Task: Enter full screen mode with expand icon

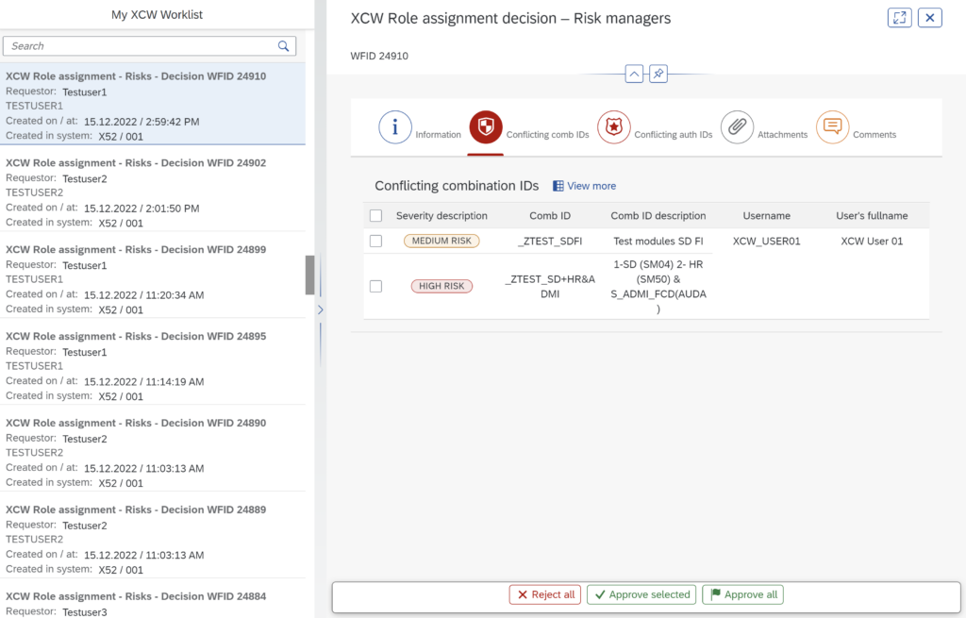Action: pos(899,18)
